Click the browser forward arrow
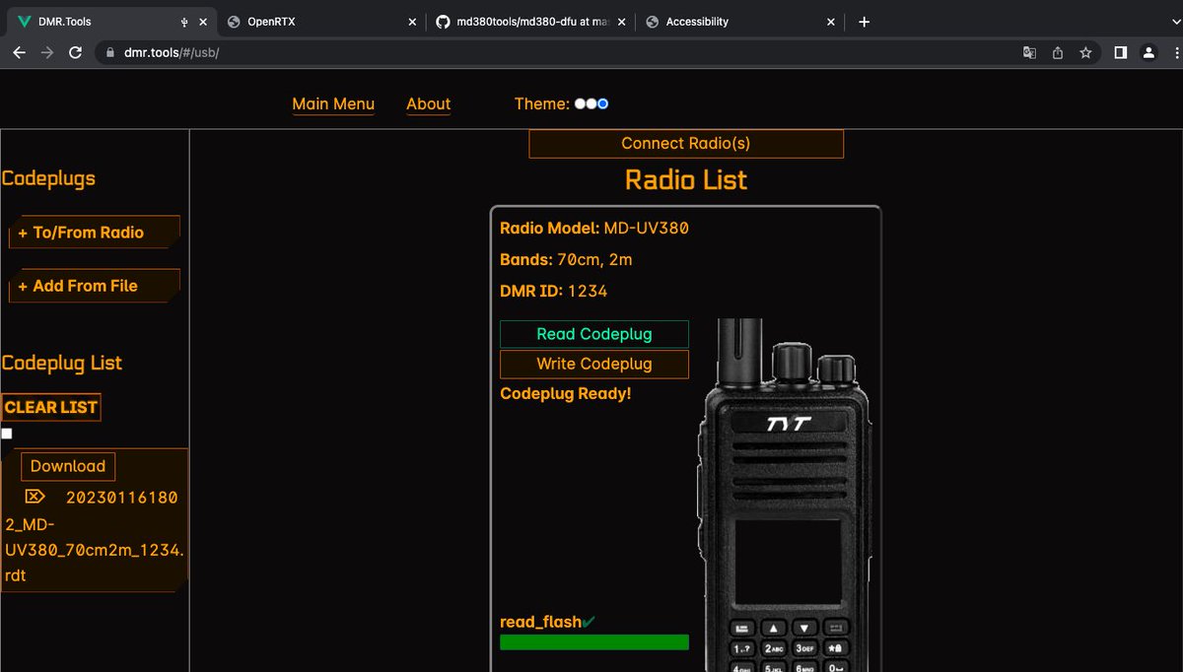The width and height of the screenshot is (1183, 672). (x=46, y=52)
